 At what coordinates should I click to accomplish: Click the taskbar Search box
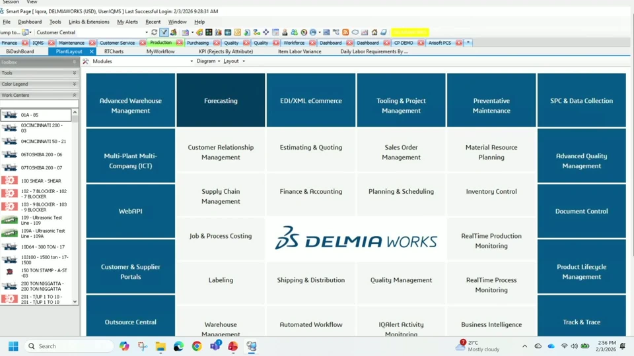click(69, 346)
